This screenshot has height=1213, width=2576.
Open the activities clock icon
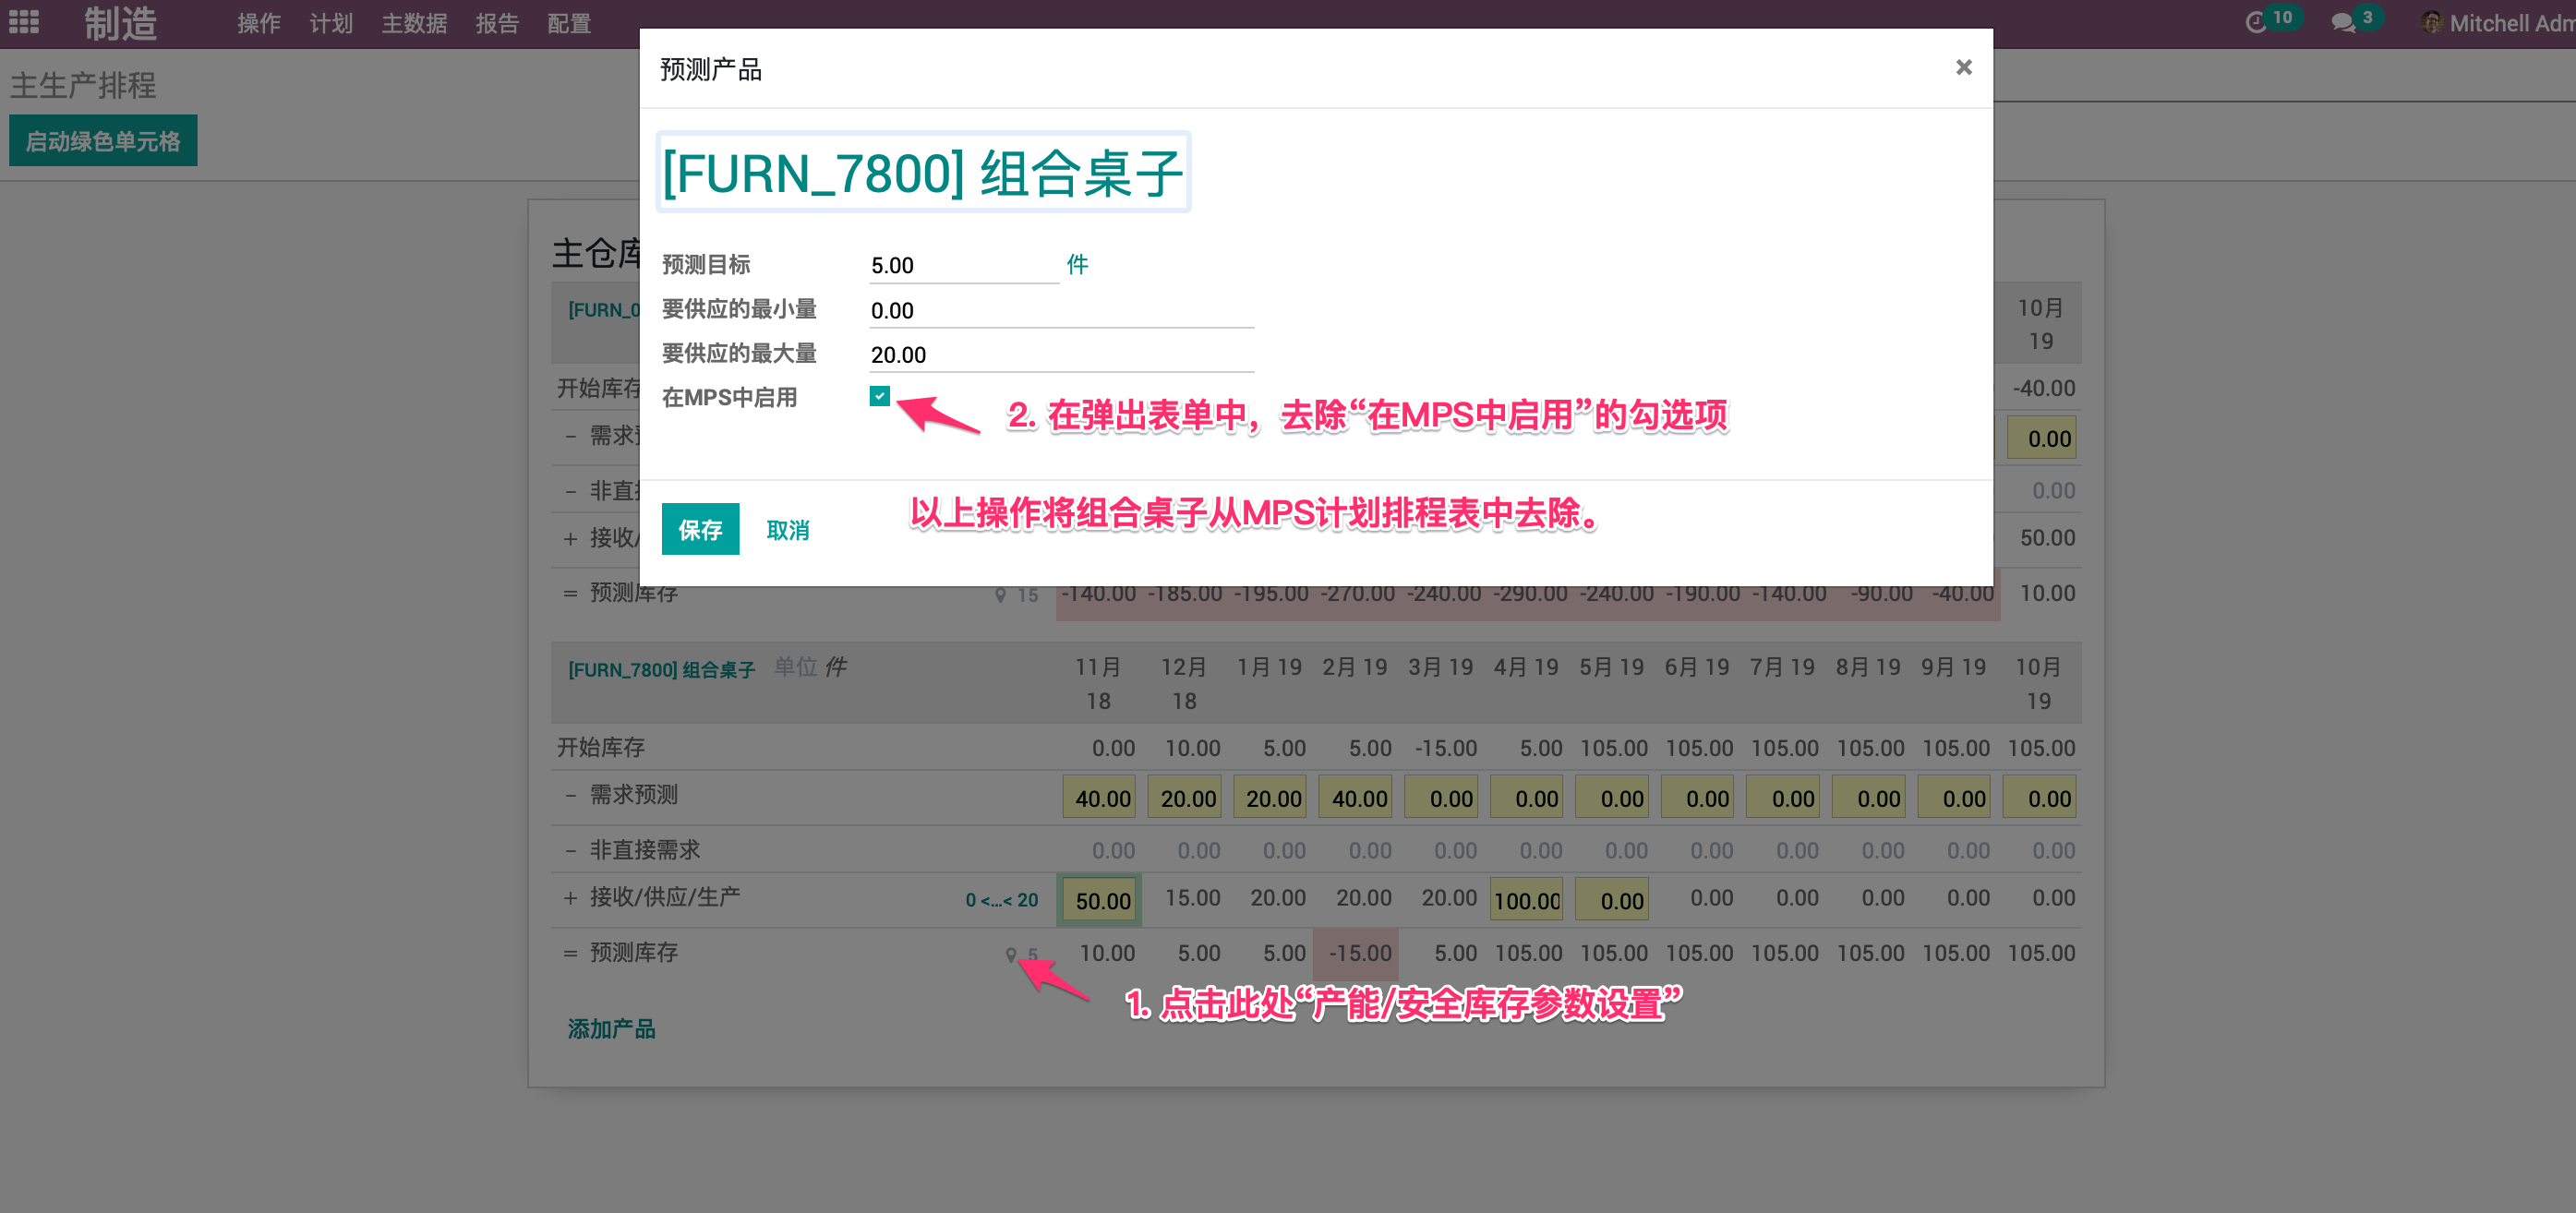click(x=2255, y=22)
